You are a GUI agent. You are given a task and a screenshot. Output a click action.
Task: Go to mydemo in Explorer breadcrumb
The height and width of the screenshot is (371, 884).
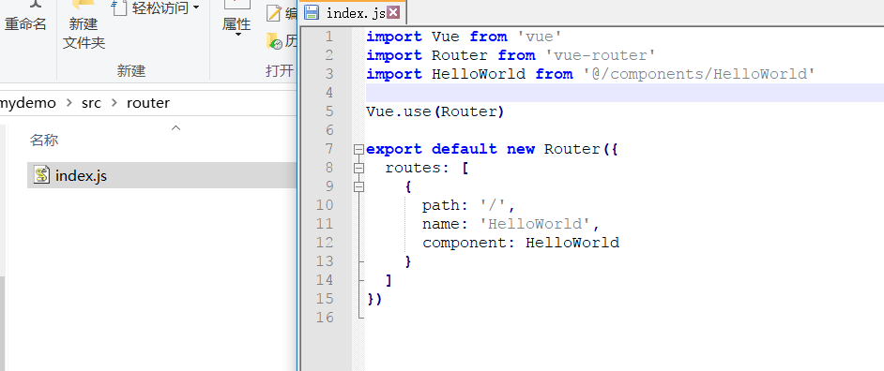(x=27, y=103)
